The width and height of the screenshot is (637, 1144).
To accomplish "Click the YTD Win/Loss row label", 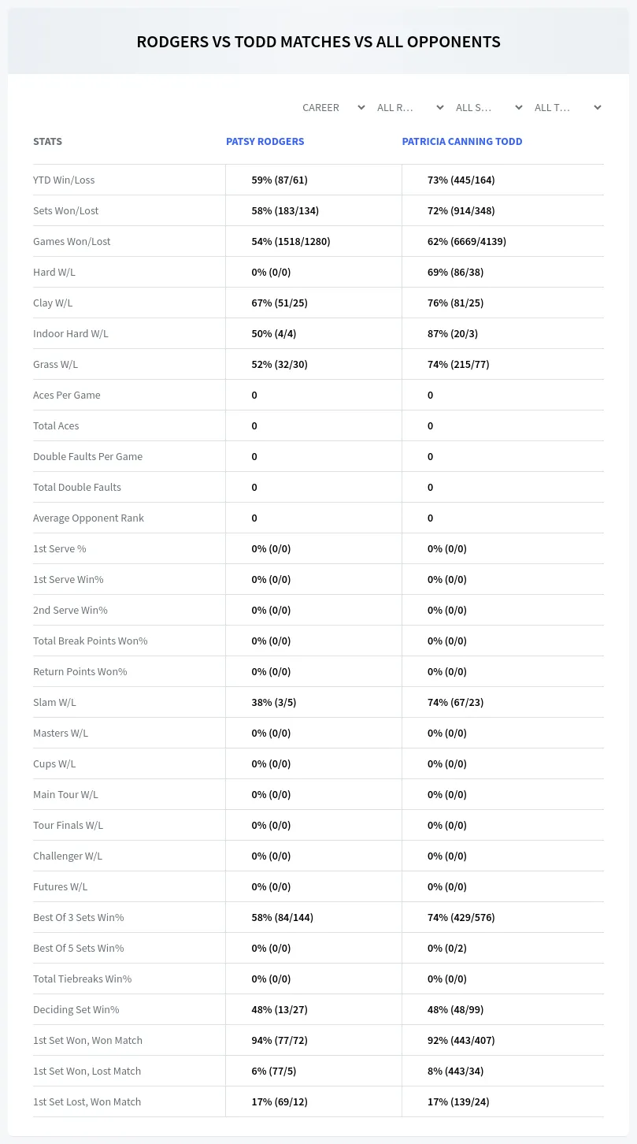I will coord(64,180).
